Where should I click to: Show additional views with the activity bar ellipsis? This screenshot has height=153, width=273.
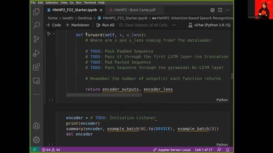36,94
